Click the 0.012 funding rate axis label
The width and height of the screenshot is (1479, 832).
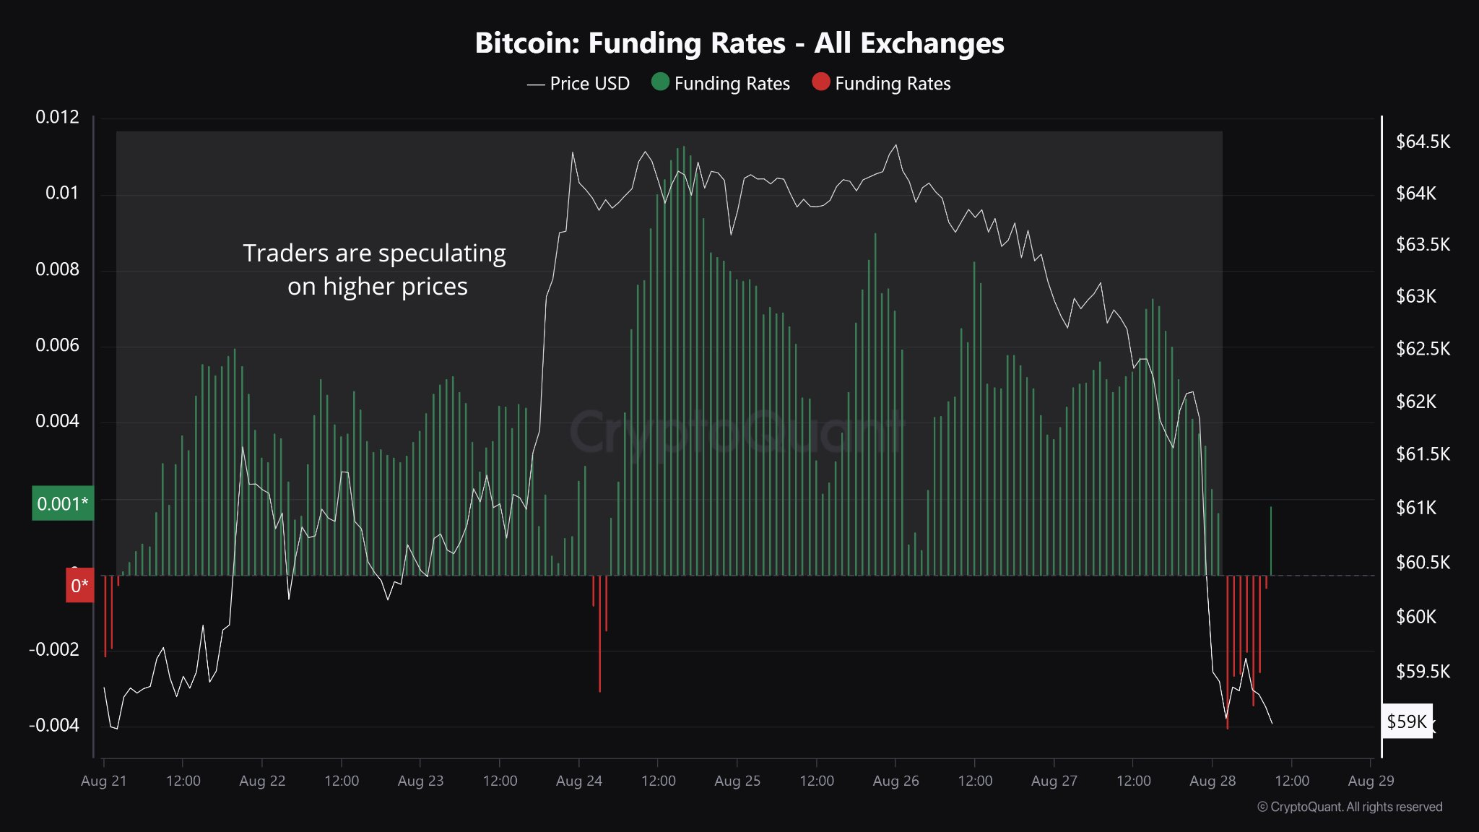point(57,117)
